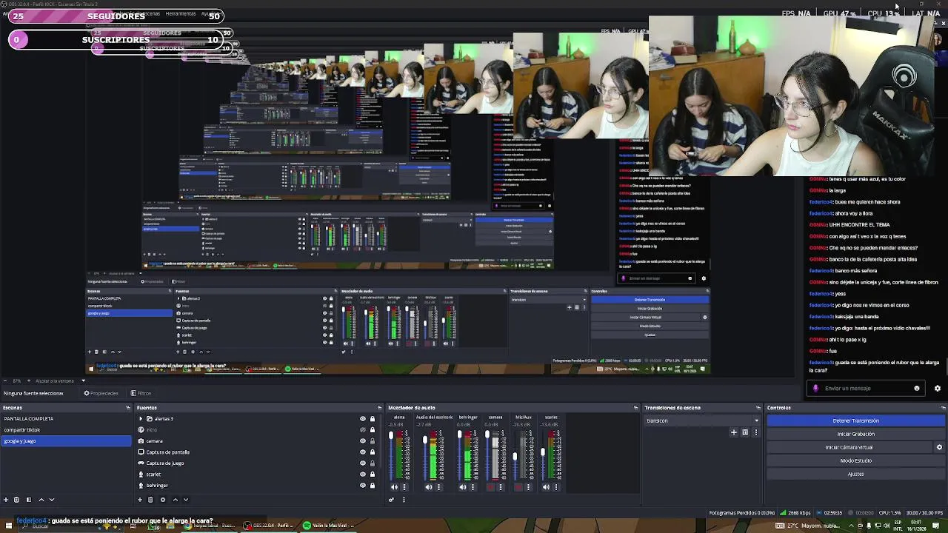948x533 pixels.
Task: Pop out the Fuentes dock
Action: (x=379, y=408)
